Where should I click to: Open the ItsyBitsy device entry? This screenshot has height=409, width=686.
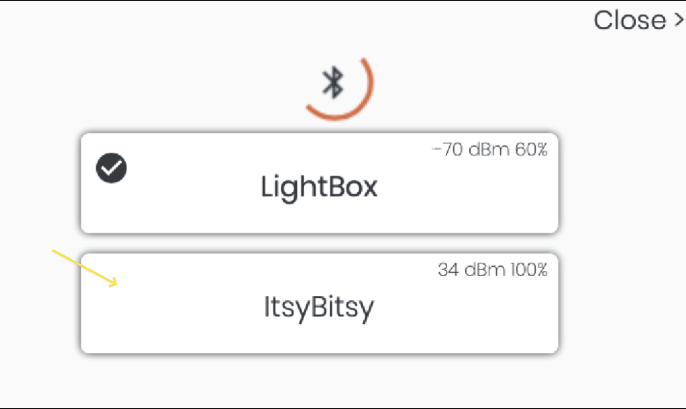319,303
